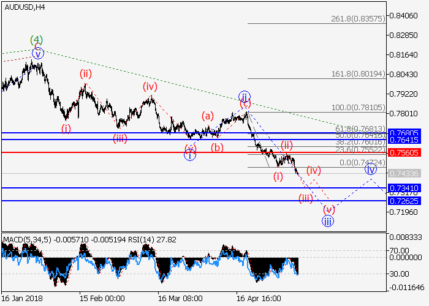This screenshot has height=306, width=429.
Task: Click the red (b) wave label
Action: click(216, 147)
